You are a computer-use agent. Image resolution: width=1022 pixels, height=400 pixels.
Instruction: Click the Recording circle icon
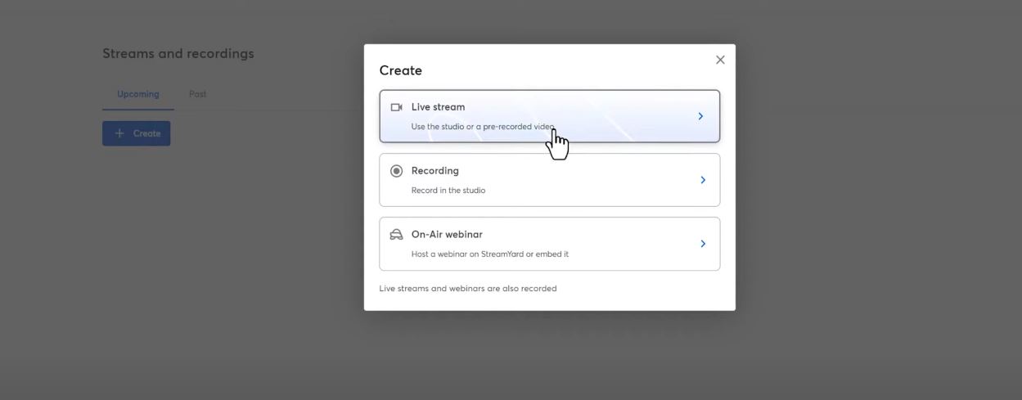[x=397, y=171]
